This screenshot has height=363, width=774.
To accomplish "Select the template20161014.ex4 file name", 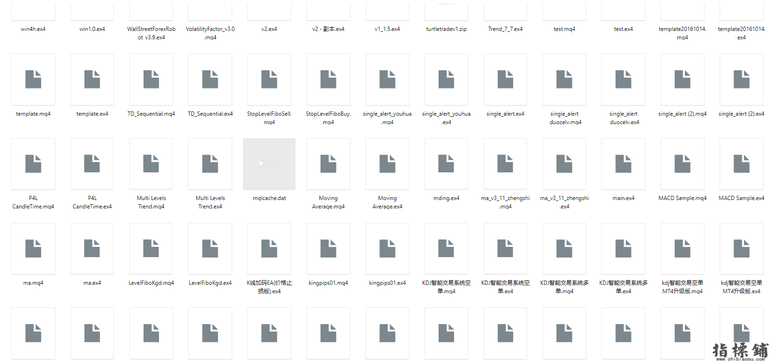I will [x=742, y=33].
